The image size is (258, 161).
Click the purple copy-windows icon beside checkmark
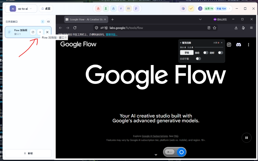tap(183, 9)
